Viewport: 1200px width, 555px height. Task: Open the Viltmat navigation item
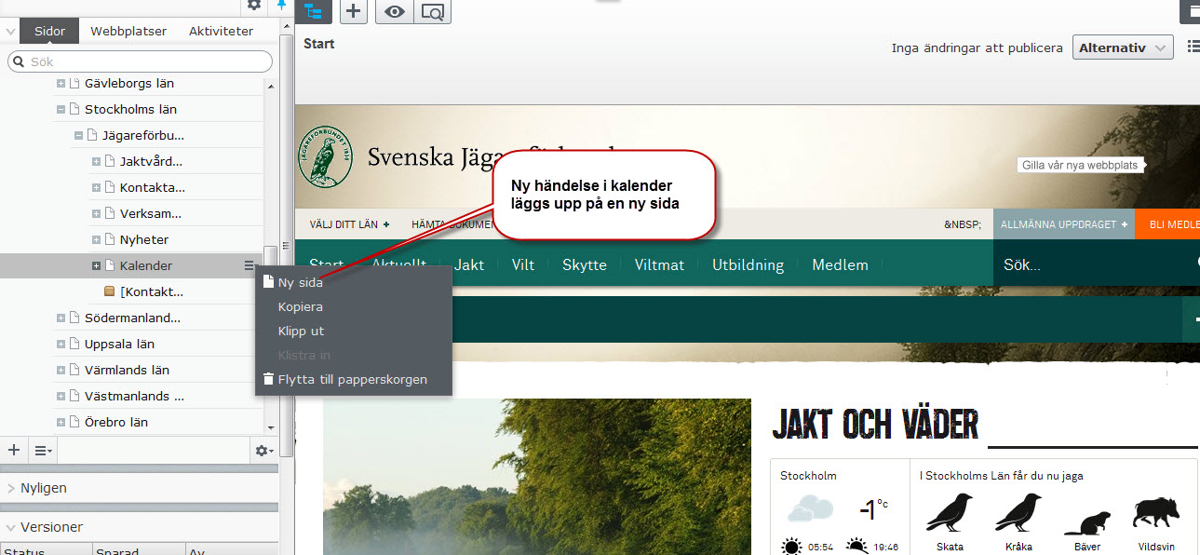pyautogui.click(x=660, y=264)
